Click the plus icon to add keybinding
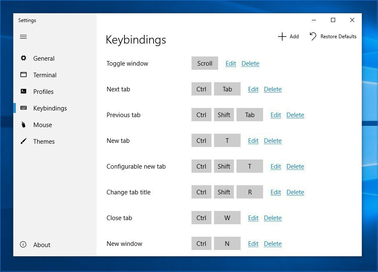 pyautogui.click(x=282, y=37)
